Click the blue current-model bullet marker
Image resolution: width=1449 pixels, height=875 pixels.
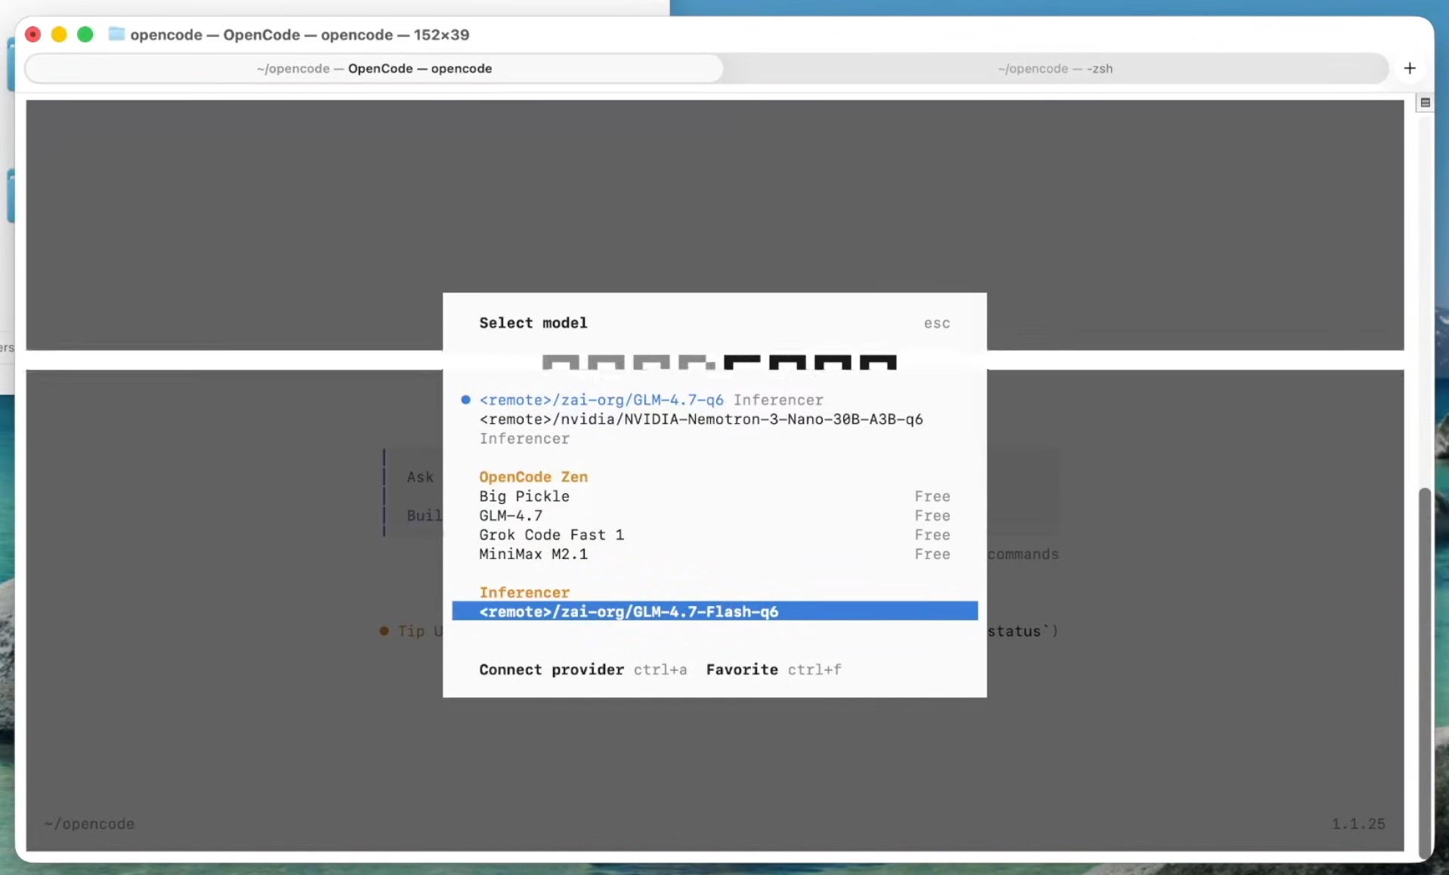tap(465, 400)
